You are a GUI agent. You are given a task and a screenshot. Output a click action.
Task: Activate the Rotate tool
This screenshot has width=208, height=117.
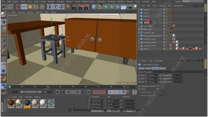(x=36, y=6)
